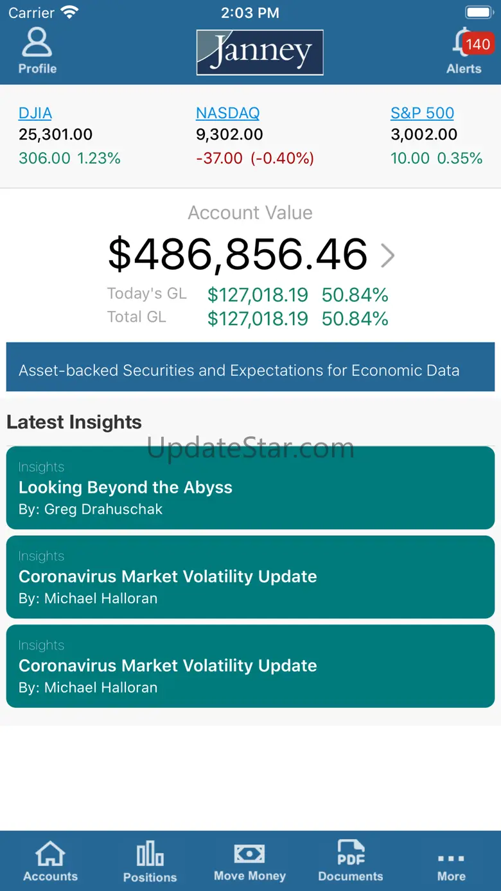Viewport: 501px width, 891px height.
Task: Open the More ellipsis menu
Action: (451, 859)
